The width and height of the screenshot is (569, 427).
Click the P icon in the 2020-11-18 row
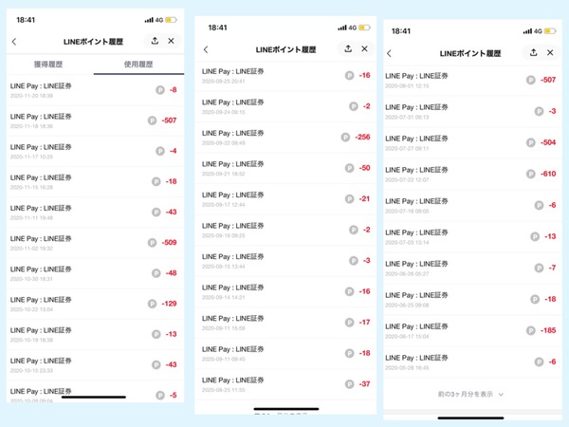click(x=152, y=121)
